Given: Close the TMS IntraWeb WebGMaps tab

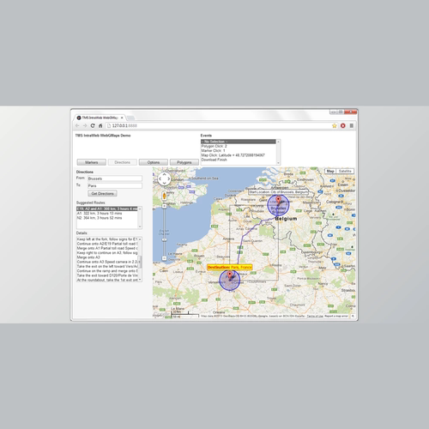Looking at the screenshot, I should point(122,118).
